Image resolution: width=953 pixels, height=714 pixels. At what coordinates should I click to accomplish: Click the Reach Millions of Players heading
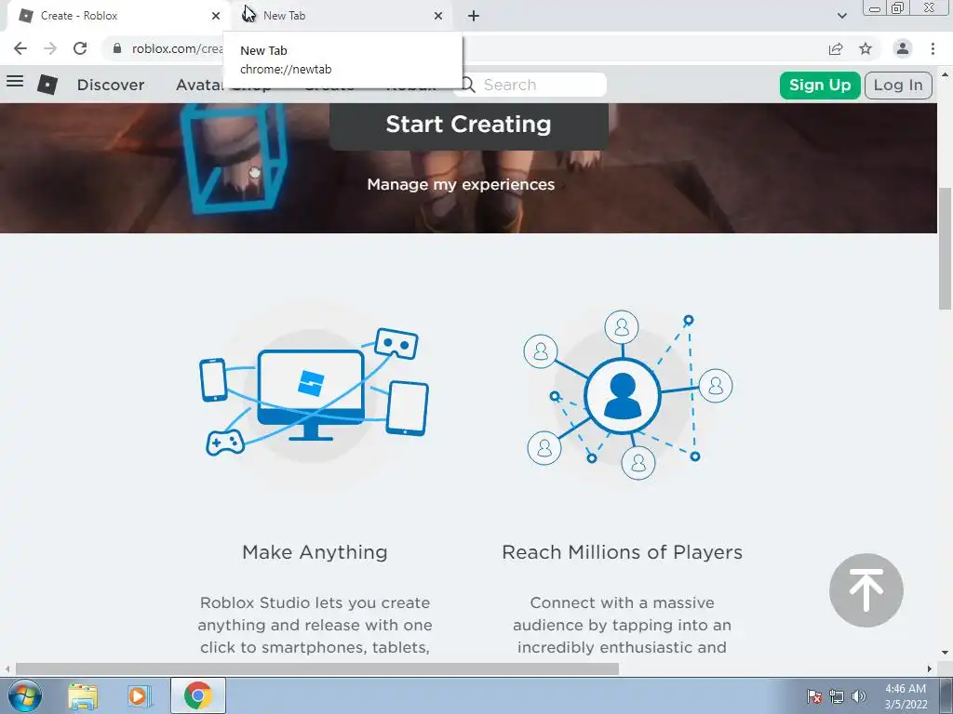(622, 552)
